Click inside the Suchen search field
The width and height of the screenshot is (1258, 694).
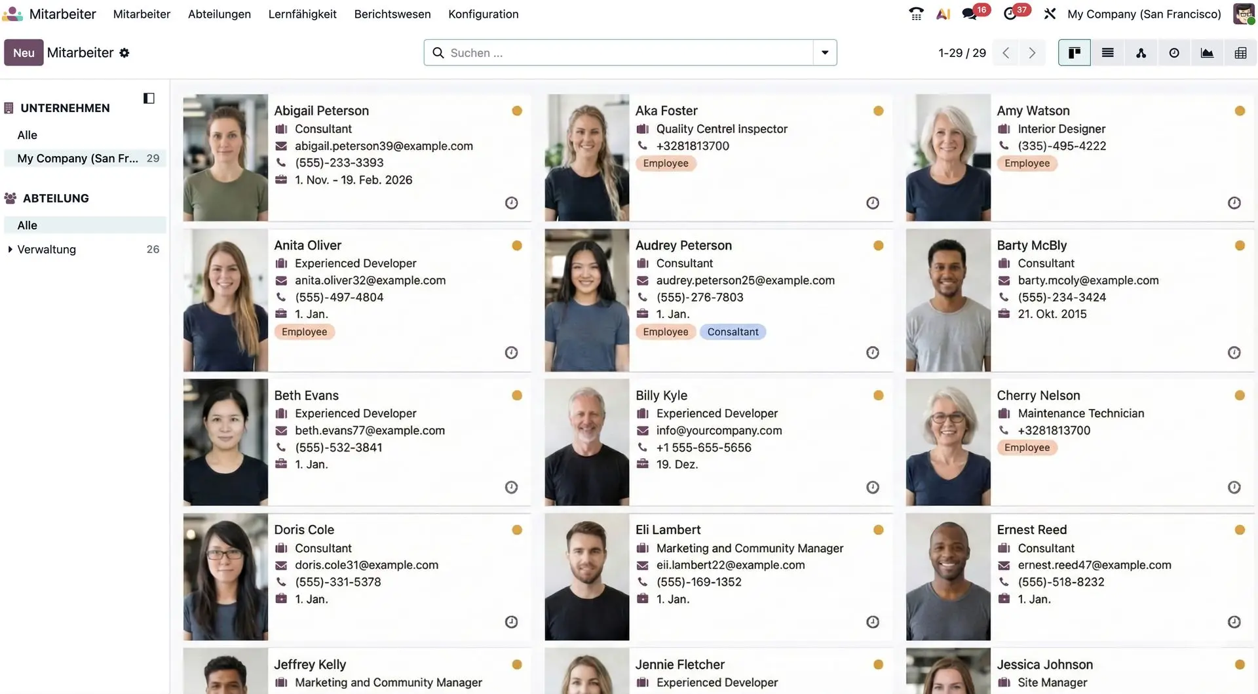tap(590, 52)
